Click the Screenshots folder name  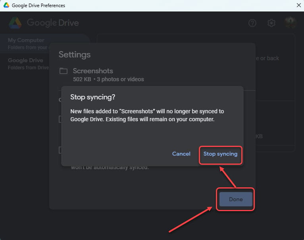coord(93,71)
